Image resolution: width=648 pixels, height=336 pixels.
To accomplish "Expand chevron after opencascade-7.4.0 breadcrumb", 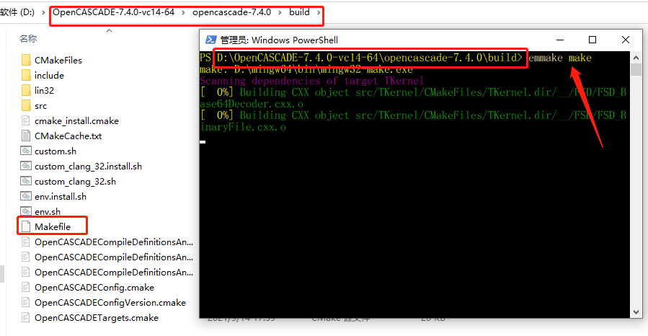I will coord(280,13).
